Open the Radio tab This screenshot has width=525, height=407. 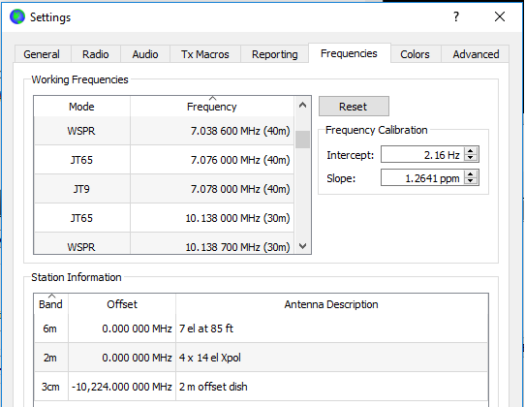96,54
